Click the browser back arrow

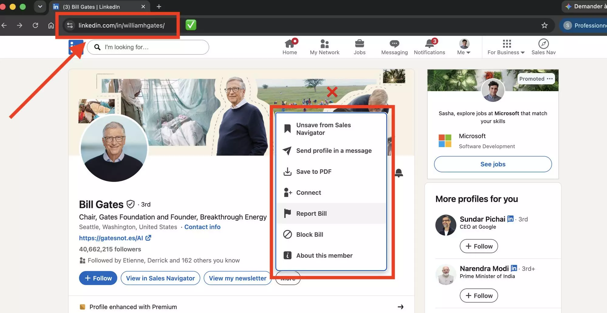(4, 26)
